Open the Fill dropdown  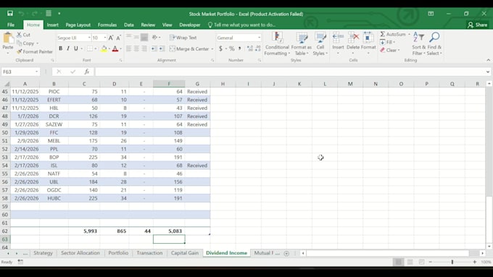tap(387, 42)
